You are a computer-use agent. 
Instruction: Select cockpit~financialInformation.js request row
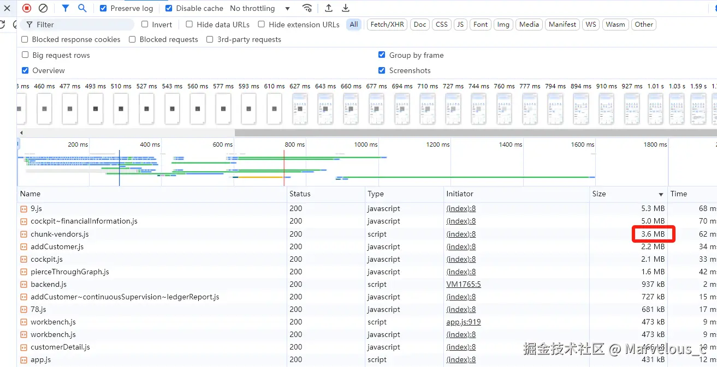tap(367, 221)
